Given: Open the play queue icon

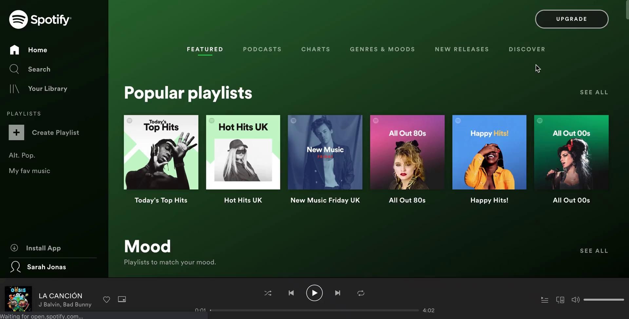Looking at the screenshot, I should click(x=544, y=300).
